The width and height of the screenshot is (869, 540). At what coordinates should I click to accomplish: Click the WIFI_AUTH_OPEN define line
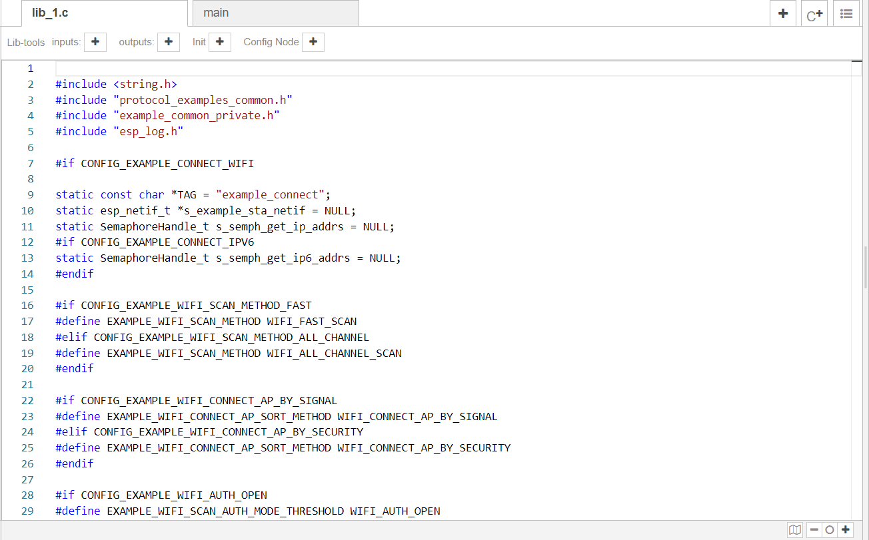point(248,511)
